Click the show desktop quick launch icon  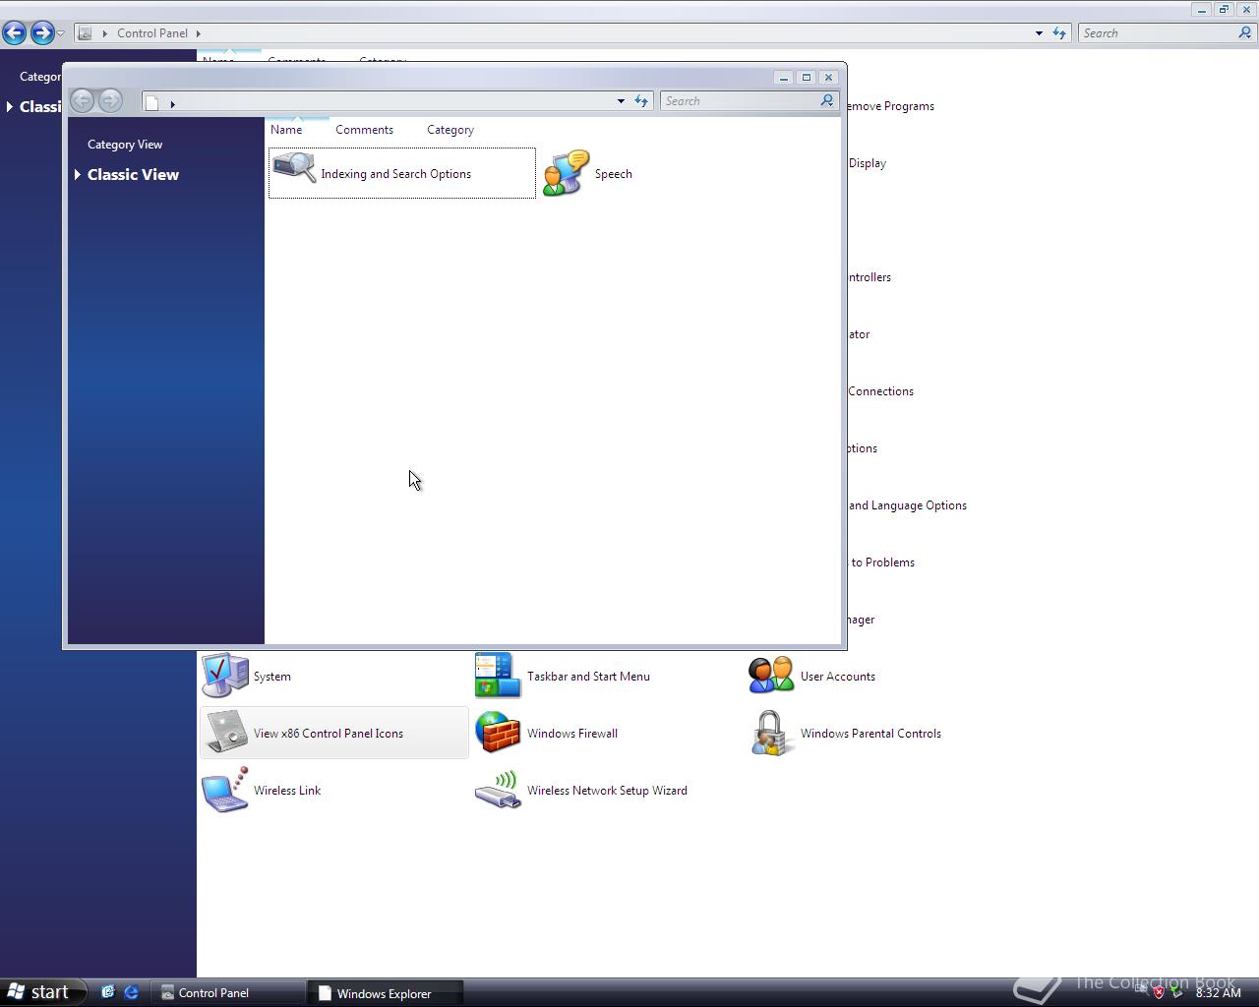pyautogui.click(x=107, y=992)
